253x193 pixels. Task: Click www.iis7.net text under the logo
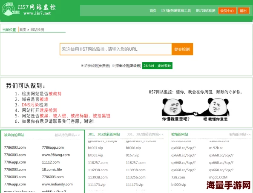(x=37, y=13)
